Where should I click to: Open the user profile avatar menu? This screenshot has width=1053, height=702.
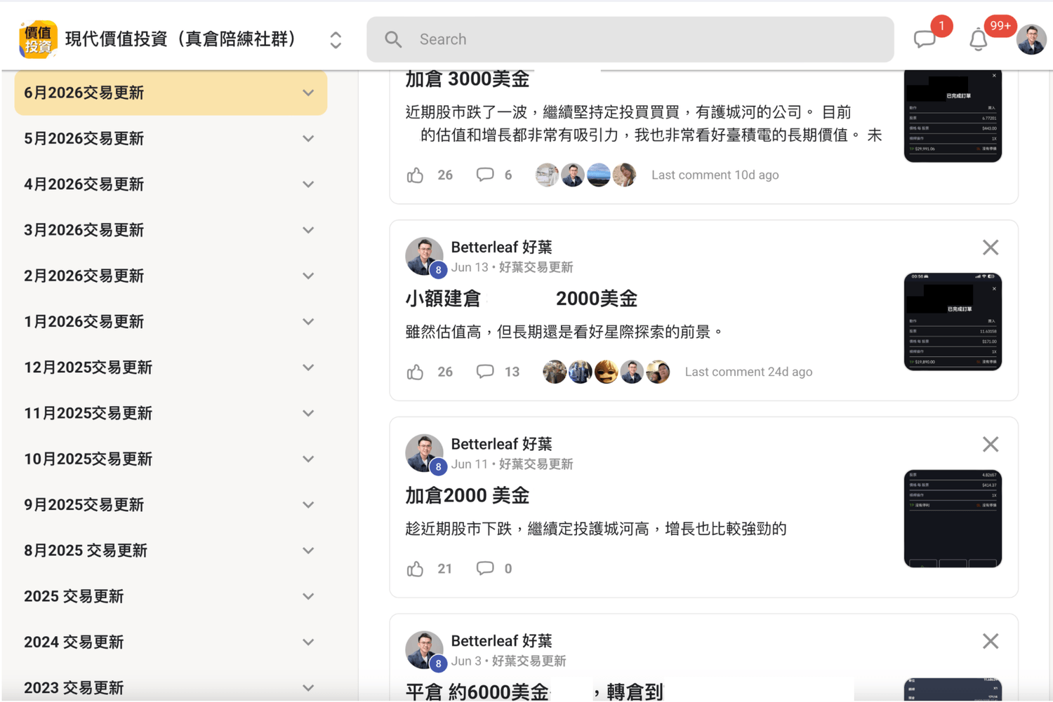[x=1031, y=40]
